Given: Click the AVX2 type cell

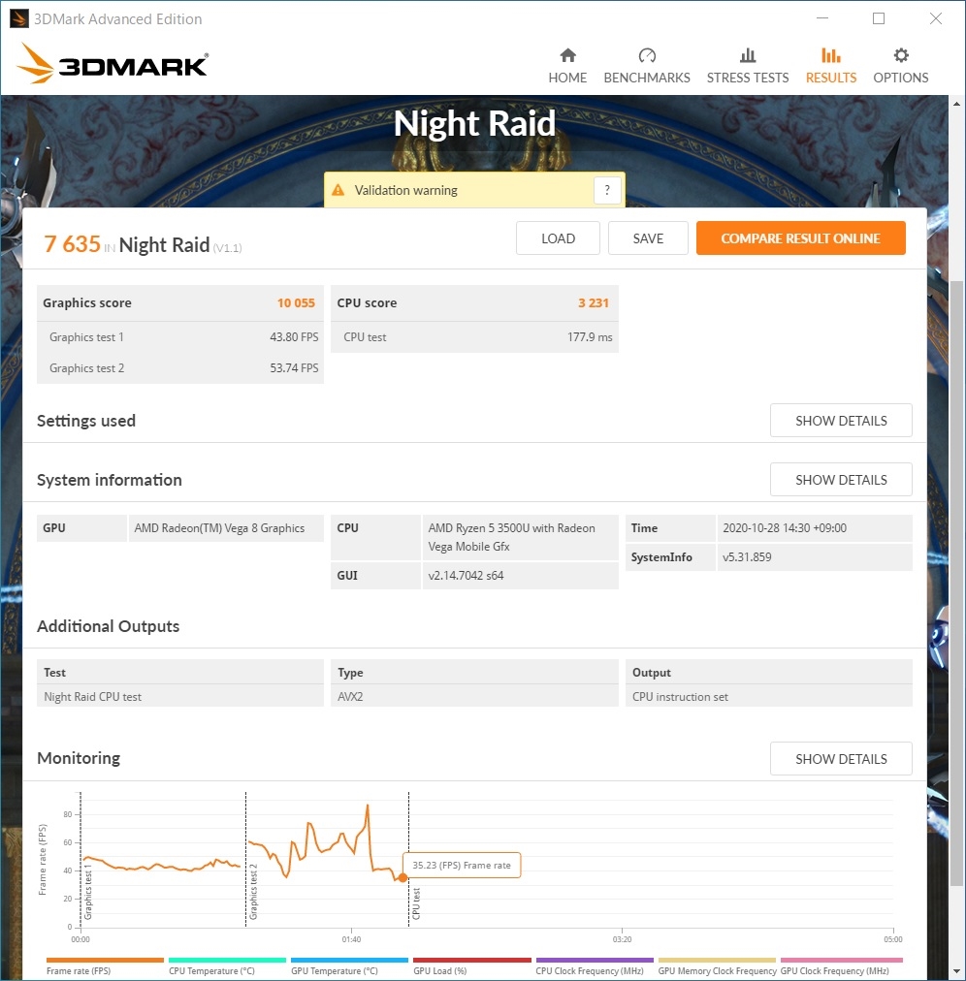Looking at the screenshot, I should click(x=474, y=696).
